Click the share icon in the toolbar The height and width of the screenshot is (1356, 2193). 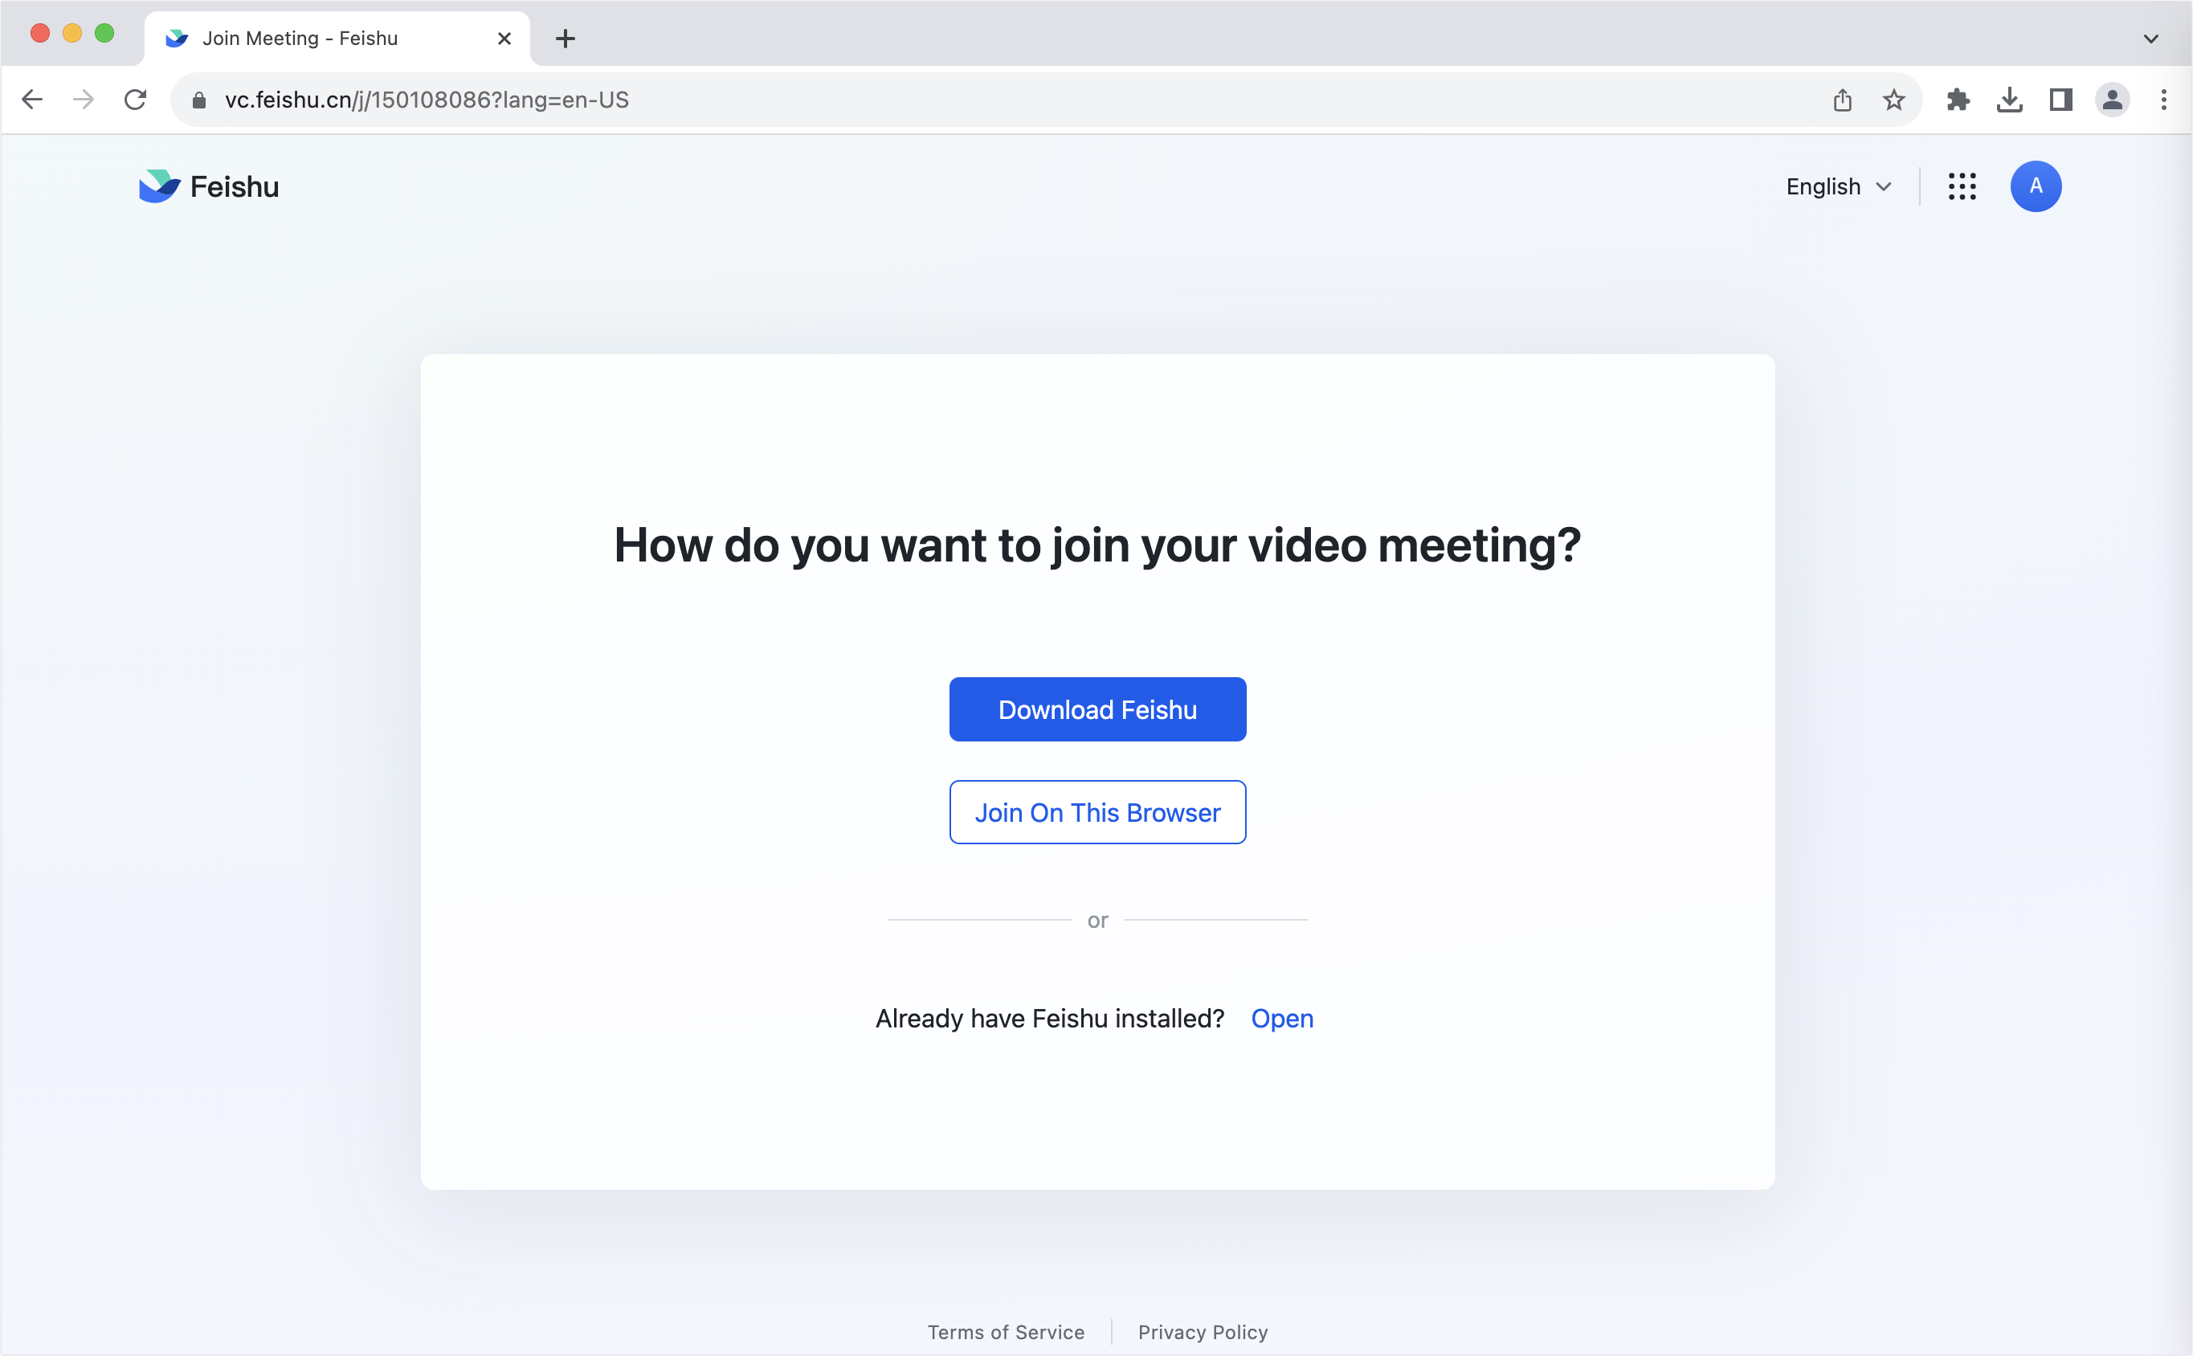point(1843,100)
